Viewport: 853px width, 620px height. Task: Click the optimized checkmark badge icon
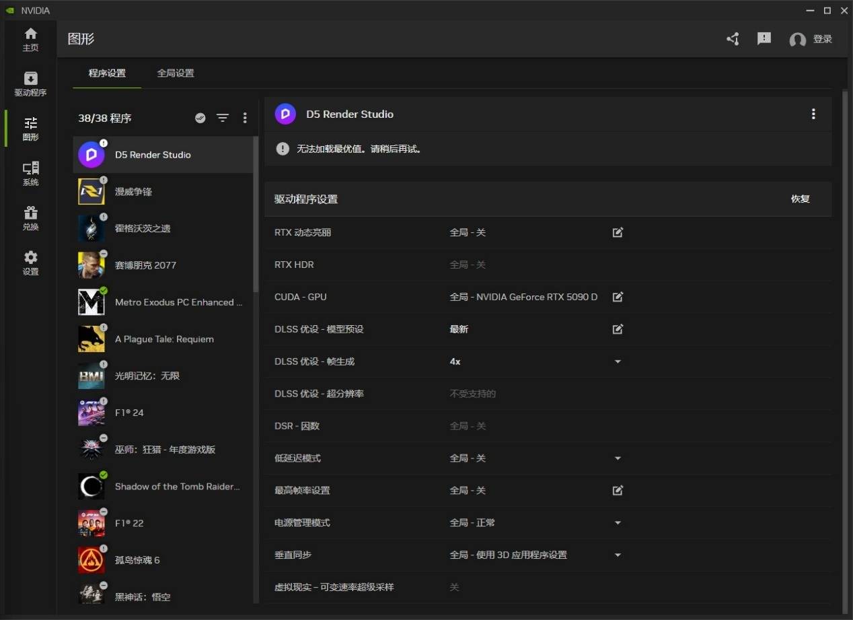[x=200, y=118]
